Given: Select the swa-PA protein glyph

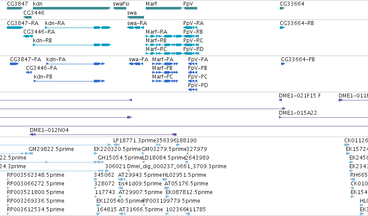Looking at the screenshot, I should coord(136,64).
